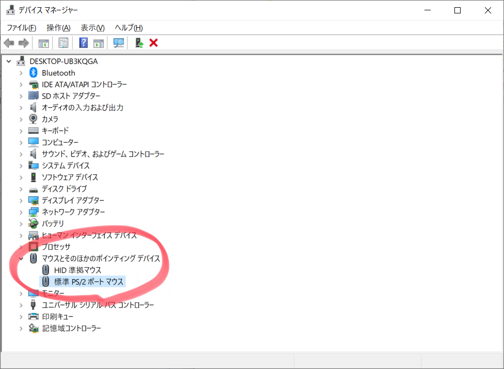Scan for hardware changes via toolbar icon
The height and width of the screenshot is (369, 504).
tap(119, 43)
